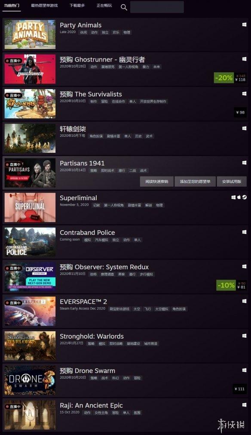Open the Stronghold: Warlords thumbnail
Screen dimensions: 251x435
coord(30,346)
